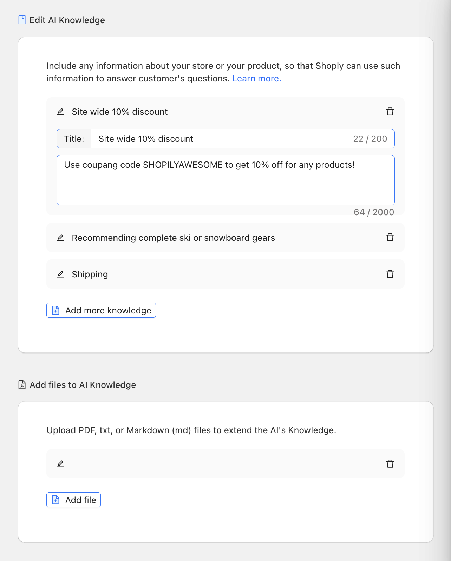Click the Title label of the field

pyautogui.click(x=74, y=139)
